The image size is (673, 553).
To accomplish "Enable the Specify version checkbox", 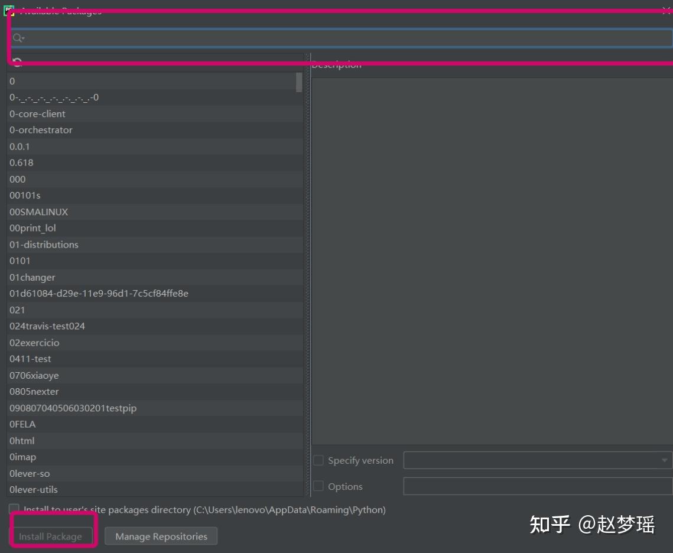I will (x=318, y=460).
